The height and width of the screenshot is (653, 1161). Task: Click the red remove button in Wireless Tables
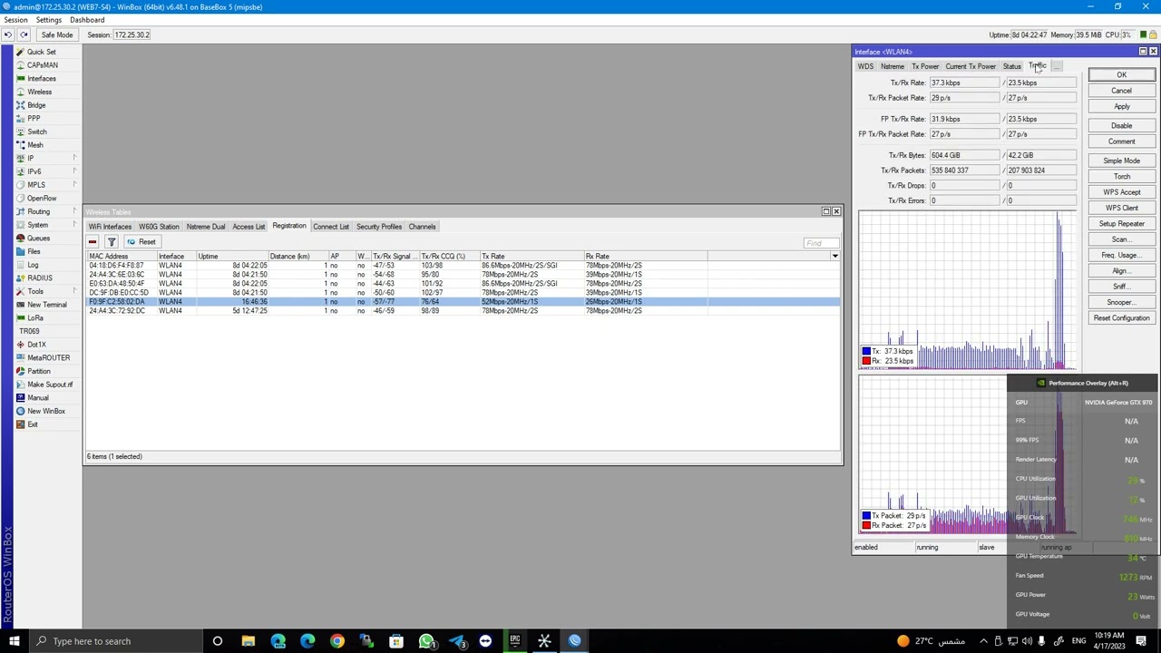[93, 242]
